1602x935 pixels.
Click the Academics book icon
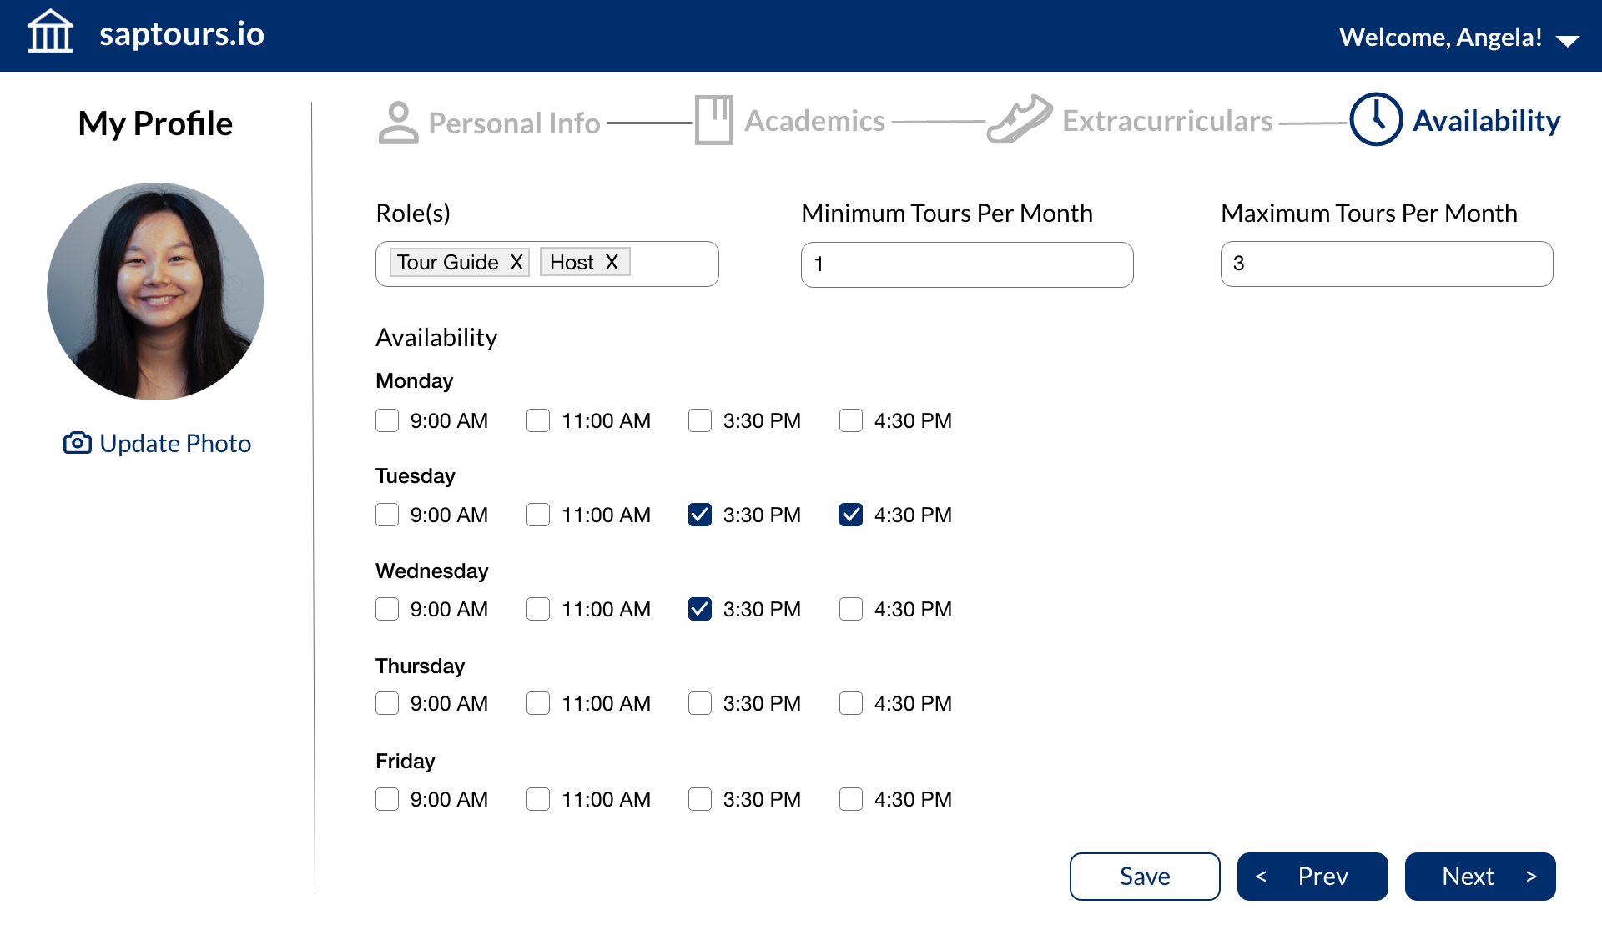tap(714, 120)
